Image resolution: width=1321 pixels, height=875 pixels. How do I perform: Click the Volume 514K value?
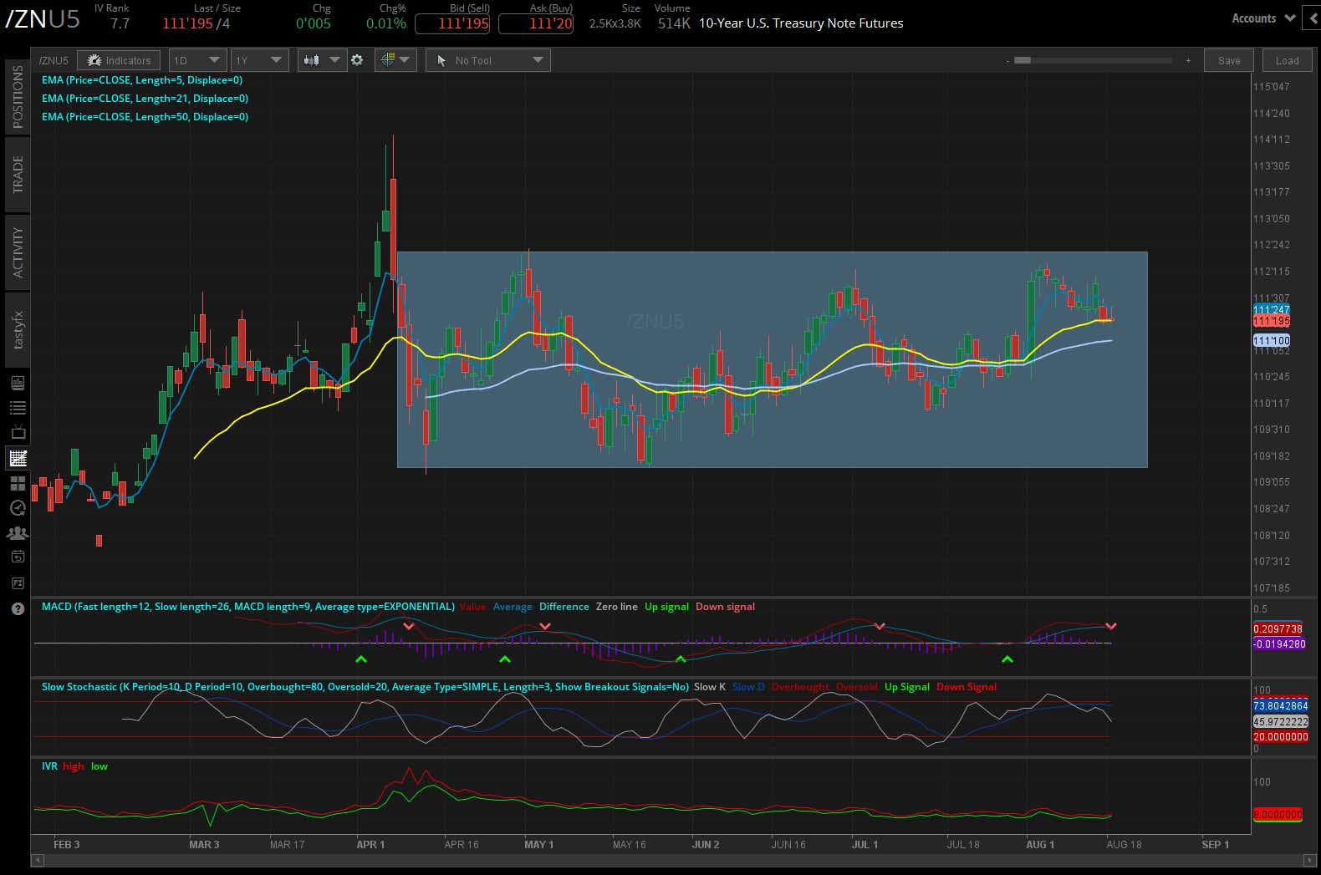674,23
